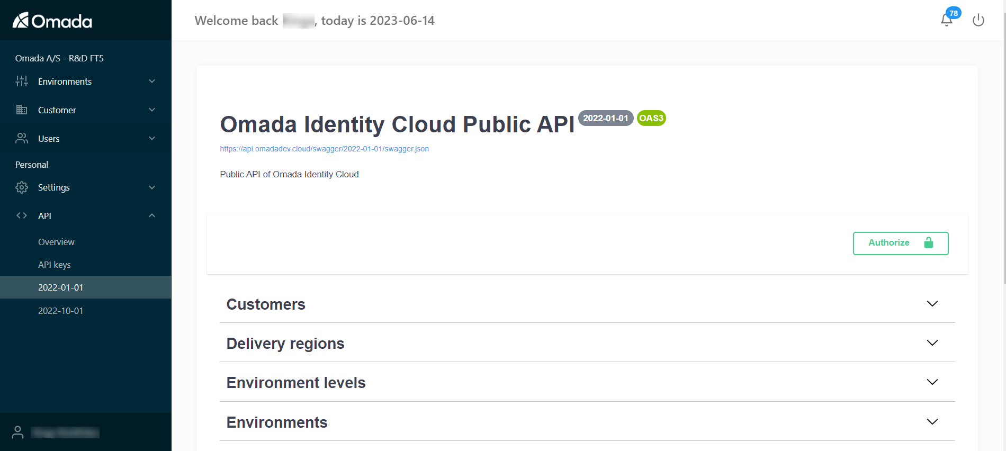Collapse the API sidebar menu chevron
Image resolution: width=1006 pixels, height=451 pixels.
(x=152, y=215)
